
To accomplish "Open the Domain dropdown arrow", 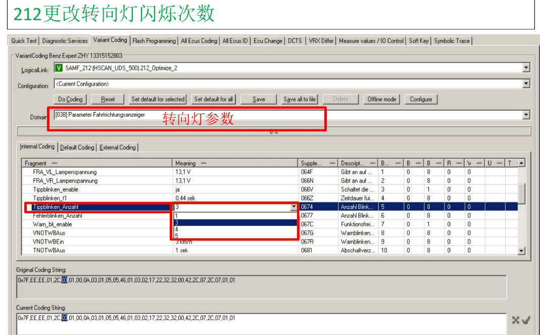I will pyautogui.click(x=526, y=115).
